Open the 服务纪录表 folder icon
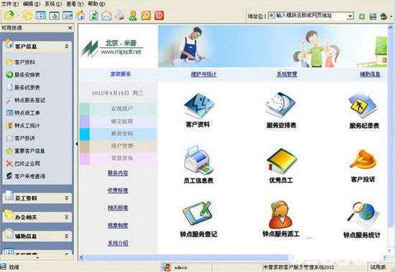Screen dimensions: 395x272 click(363, 105)
